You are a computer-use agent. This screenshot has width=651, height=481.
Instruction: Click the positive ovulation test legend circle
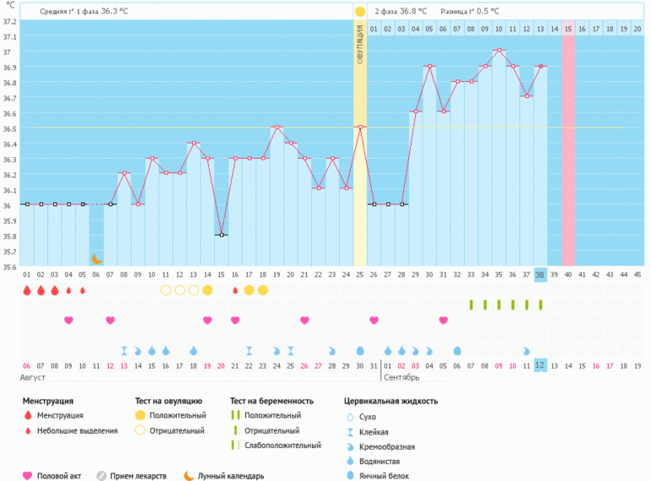pyautogui.click(x=140, y=416)
